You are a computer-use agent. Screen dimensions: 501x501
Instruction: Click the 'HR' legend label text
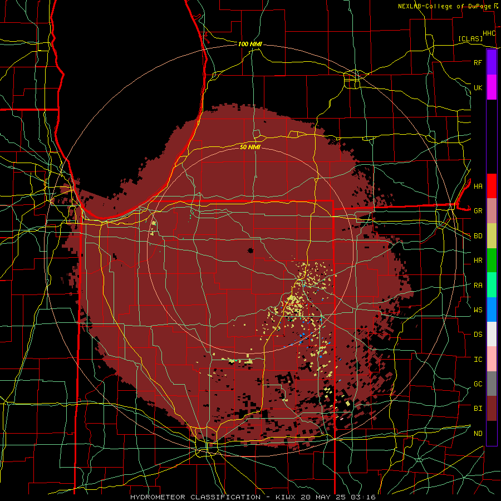(478, 261)
